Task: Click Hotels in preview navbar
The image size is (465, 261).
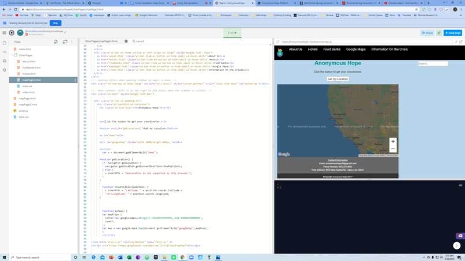Action: point(313,50)
